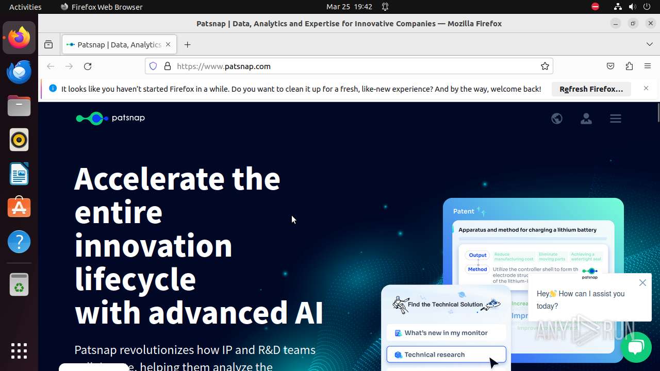The image size is (660, 371).
Task: Open the live chat bubble
Action: (x=636, y=347)
